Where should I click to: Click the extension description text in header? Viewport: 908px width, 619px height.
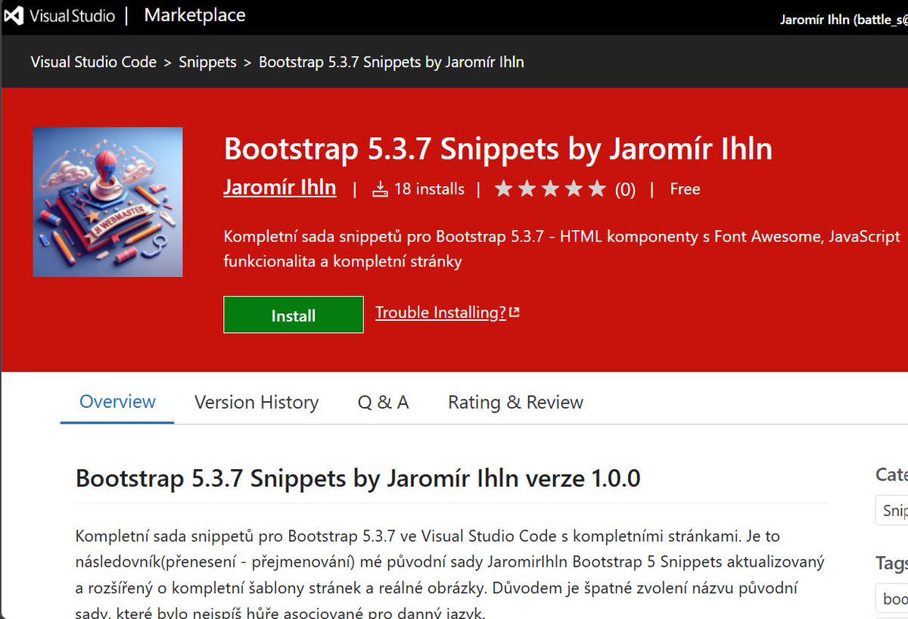(562, 249)
